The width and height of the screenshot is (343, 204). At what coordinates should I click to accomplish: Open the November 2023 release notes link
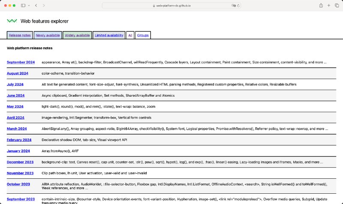pos(20,173)
